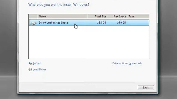Viewport: 177px width, 99px height.
Task: Sort by the Total Size column header
Action: pyautogui.click(x=97, y=16)
